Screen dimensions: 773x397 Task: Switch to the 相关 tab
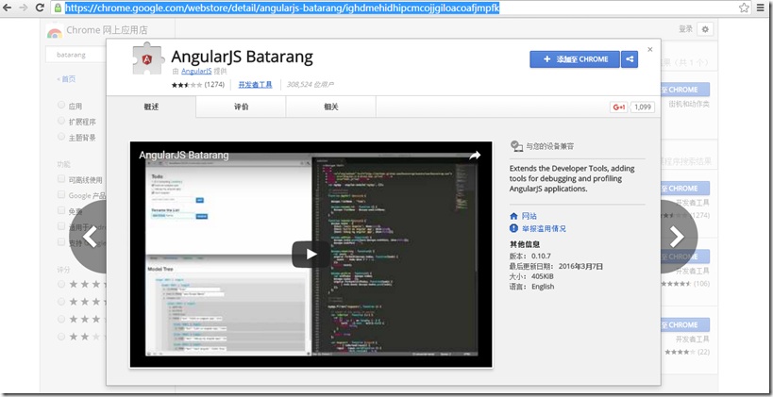click(x=330, y=107)
